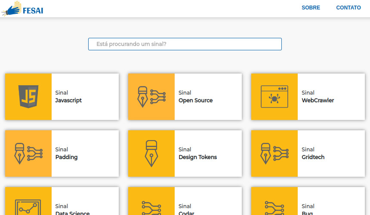Open the Padding sign title

click(66, 157)
